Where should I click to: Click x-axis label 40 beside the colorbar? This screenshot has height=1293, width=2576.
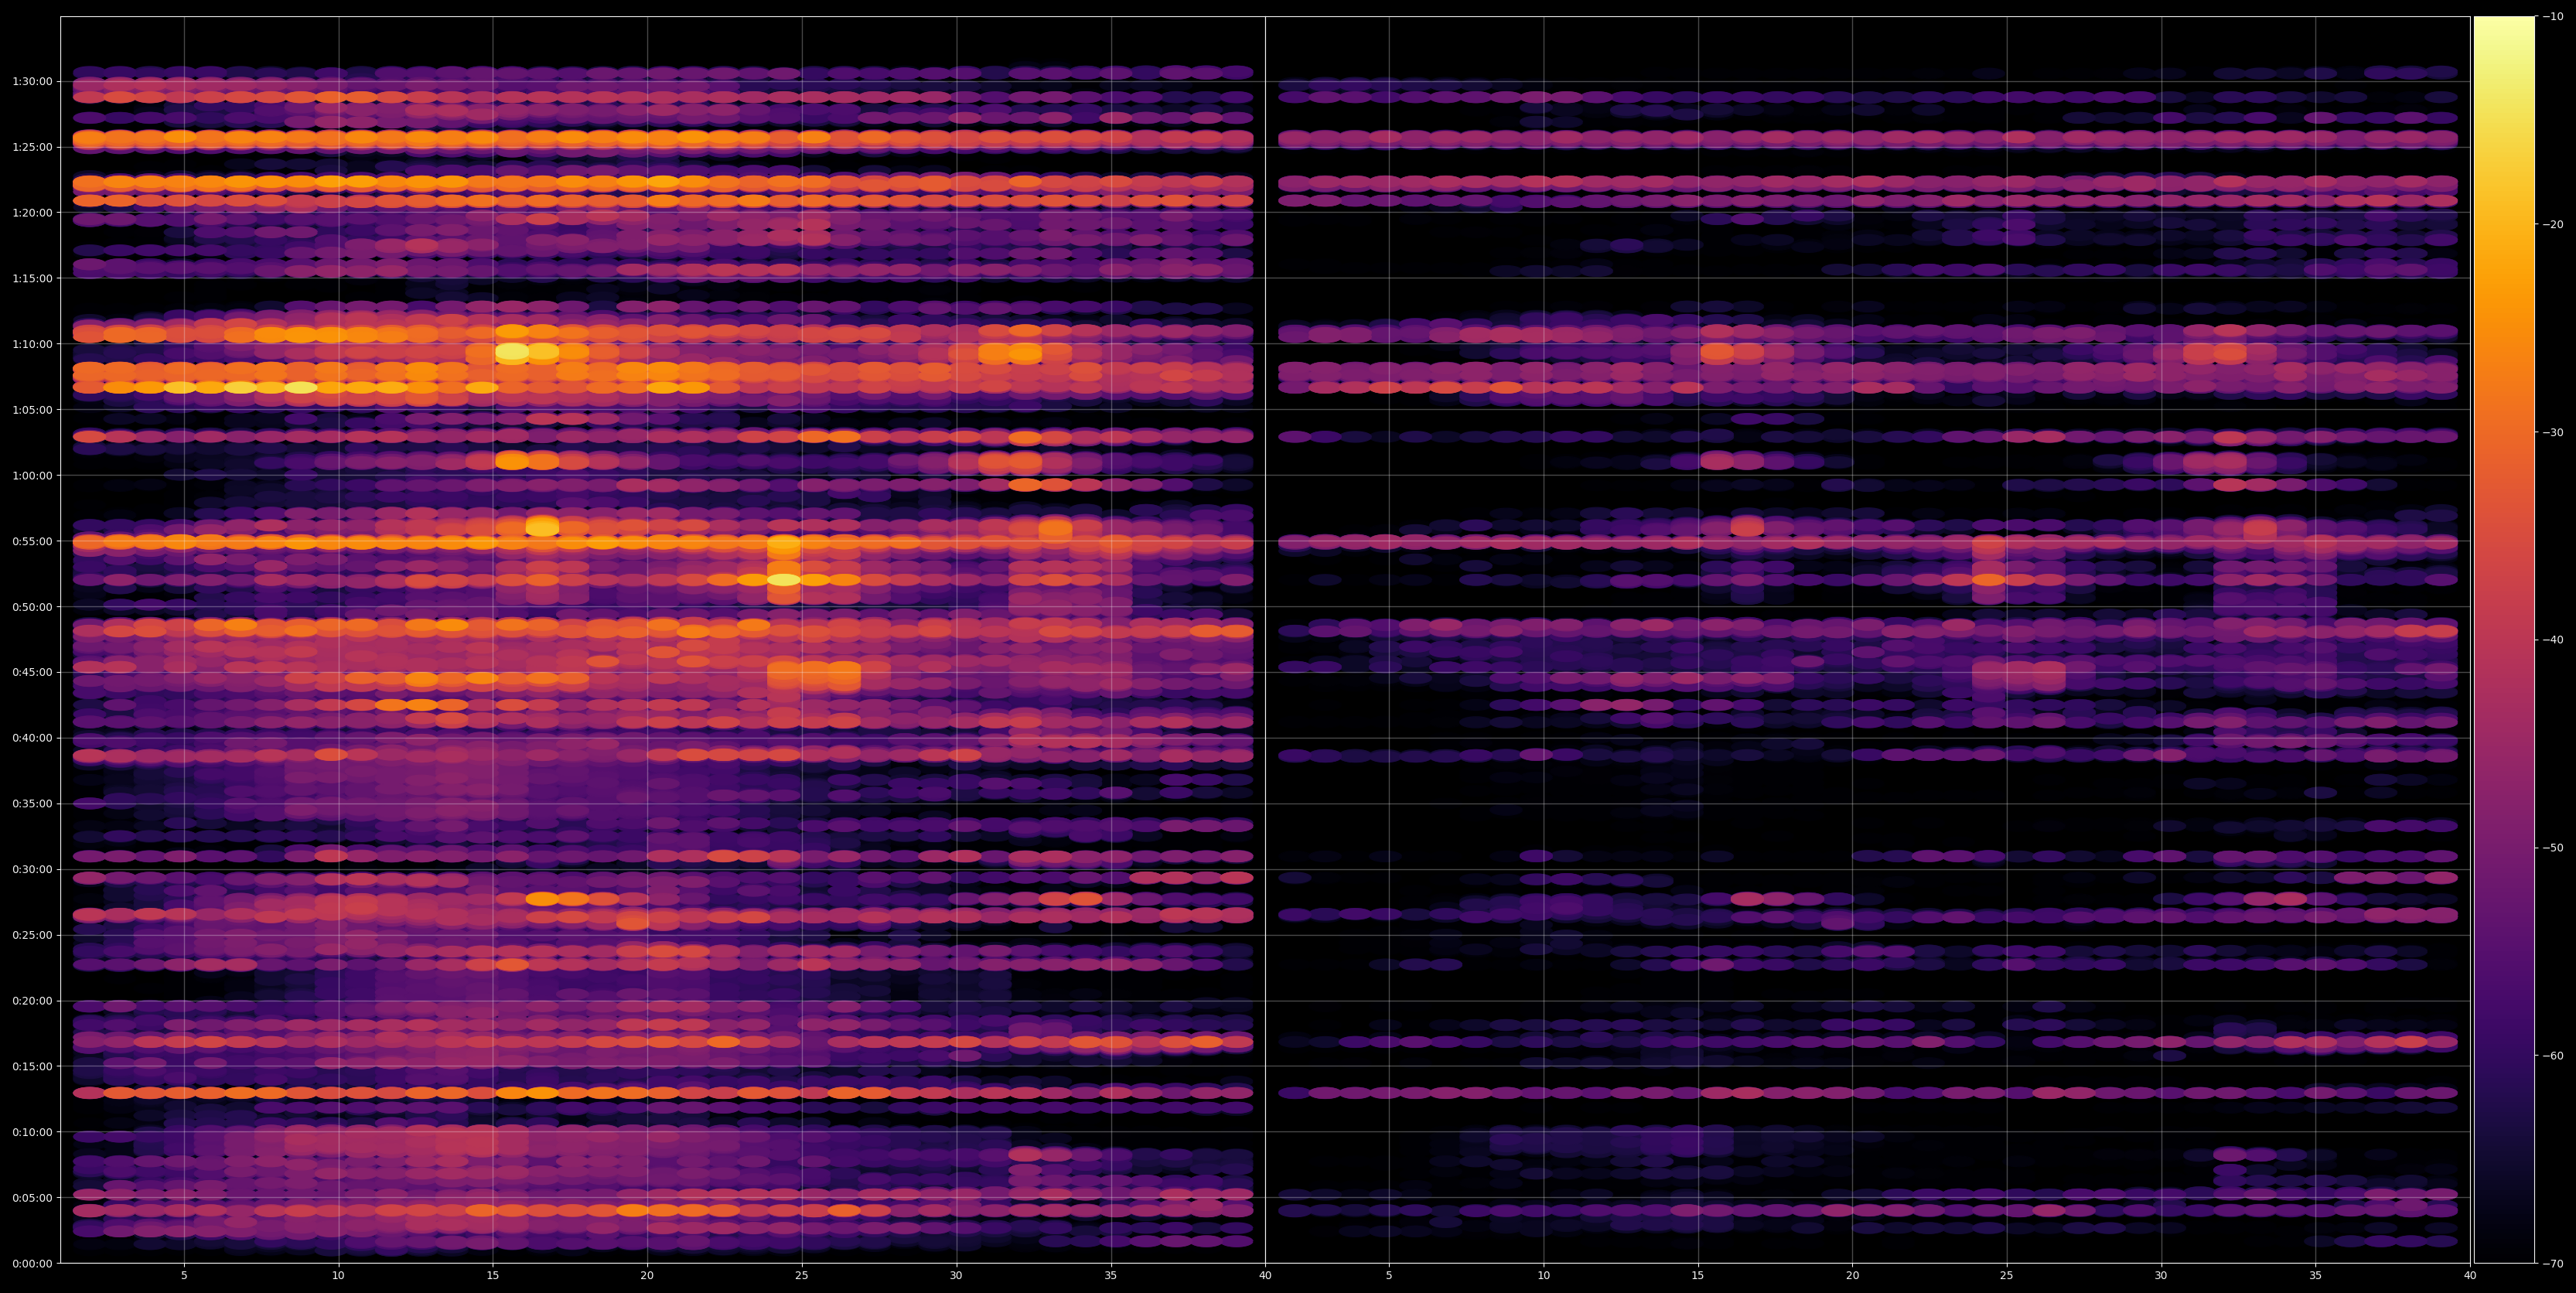[x=2470, y=1276]
